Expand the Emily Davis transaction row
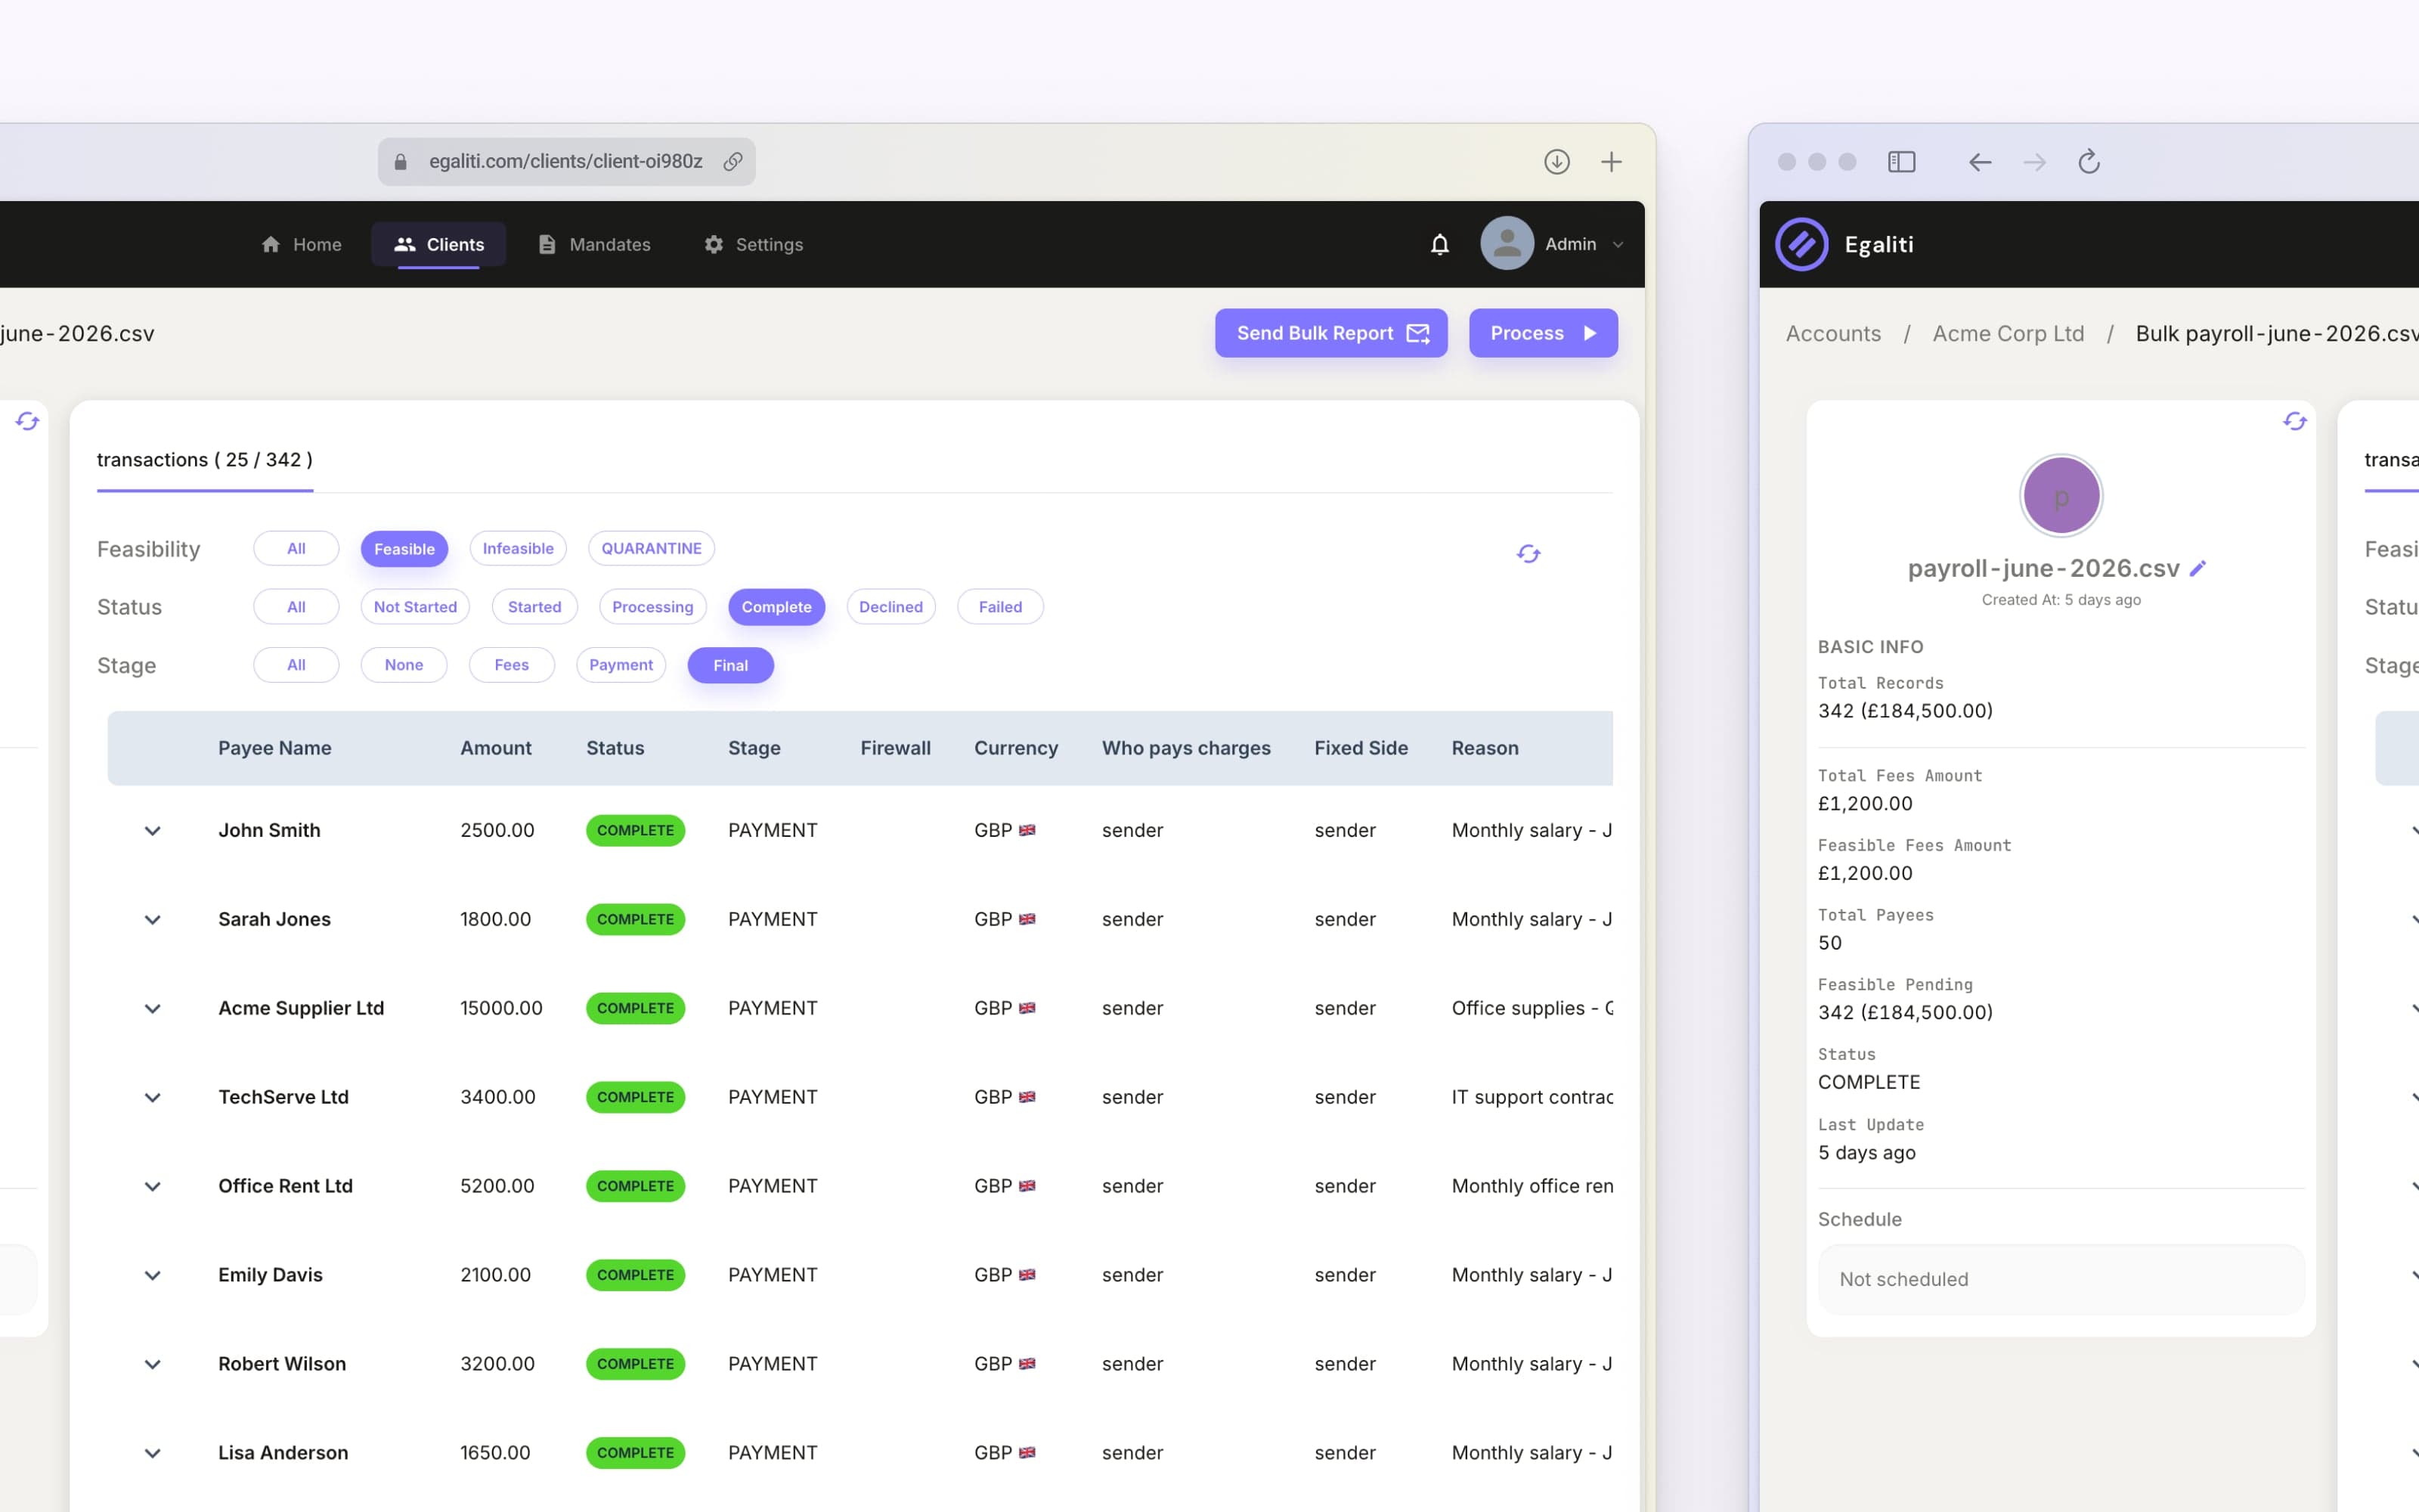Viewport: 2419px width, 1512px height. click(152, 1276)
